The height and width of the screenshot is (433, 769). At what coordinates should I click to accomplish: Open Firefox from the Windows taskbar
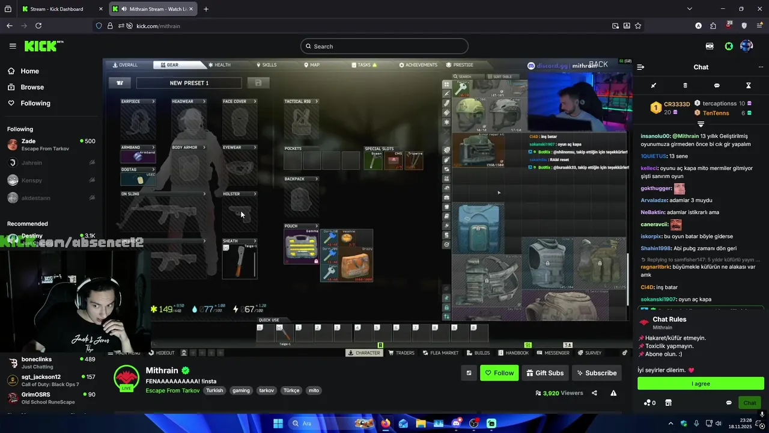click(385, 423)
